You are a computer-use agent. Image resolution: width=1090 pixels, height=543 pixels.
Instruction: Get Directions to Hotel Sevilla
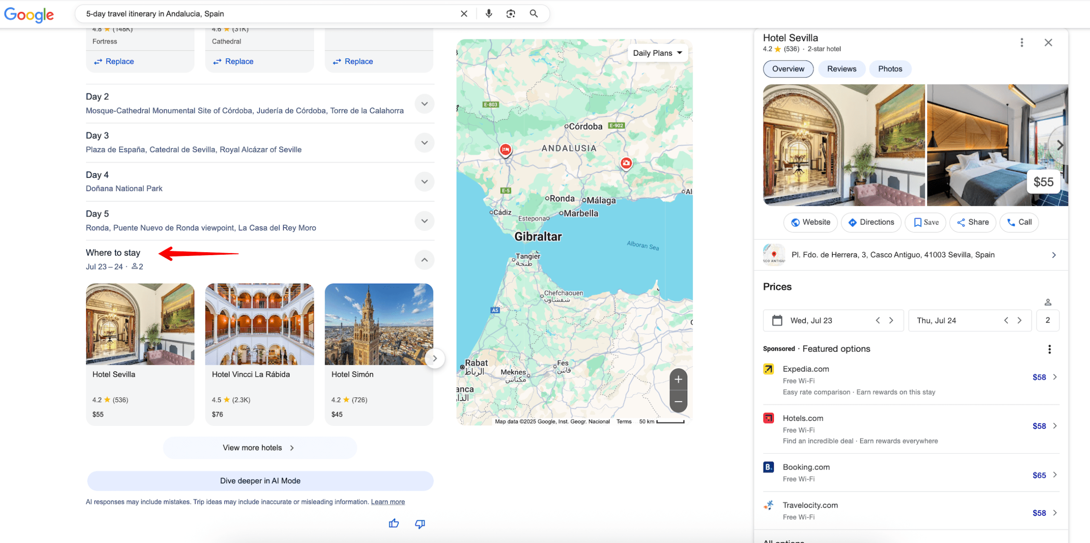coord(871,222)
